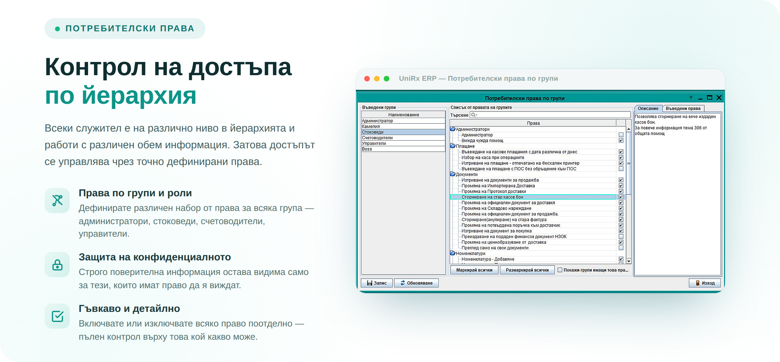The height and width of the screenshot is (362, 780).
Task: Toggle checkbox for Преиздаване на подаден финансов документ
Action: (621, 237)
